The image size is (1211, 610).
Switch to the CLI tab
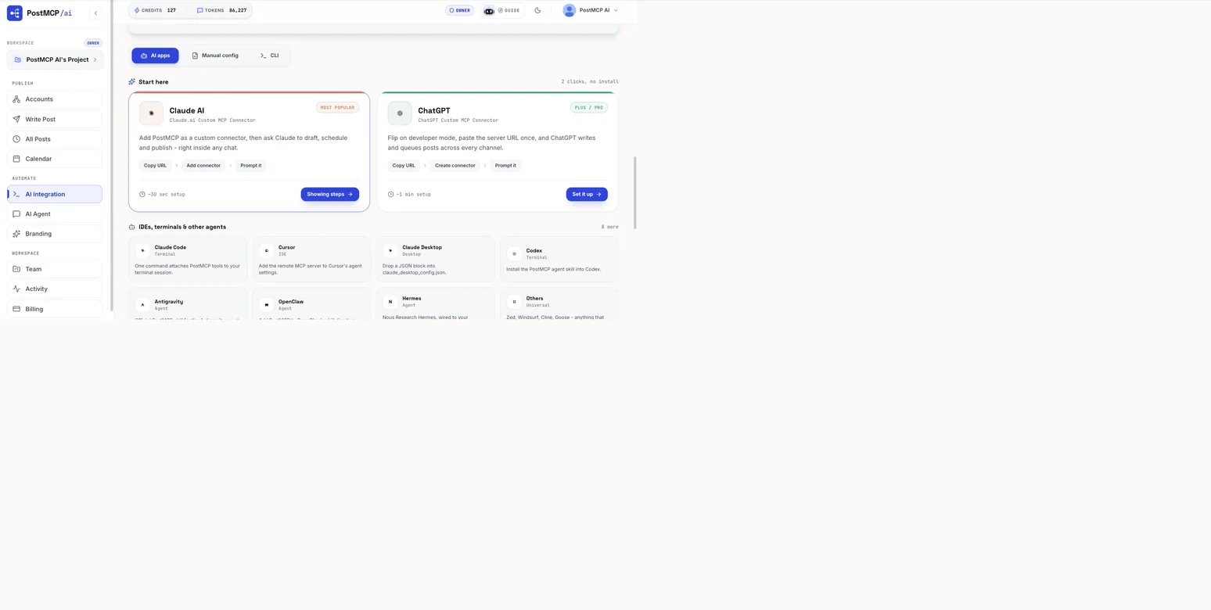[269, 56]
